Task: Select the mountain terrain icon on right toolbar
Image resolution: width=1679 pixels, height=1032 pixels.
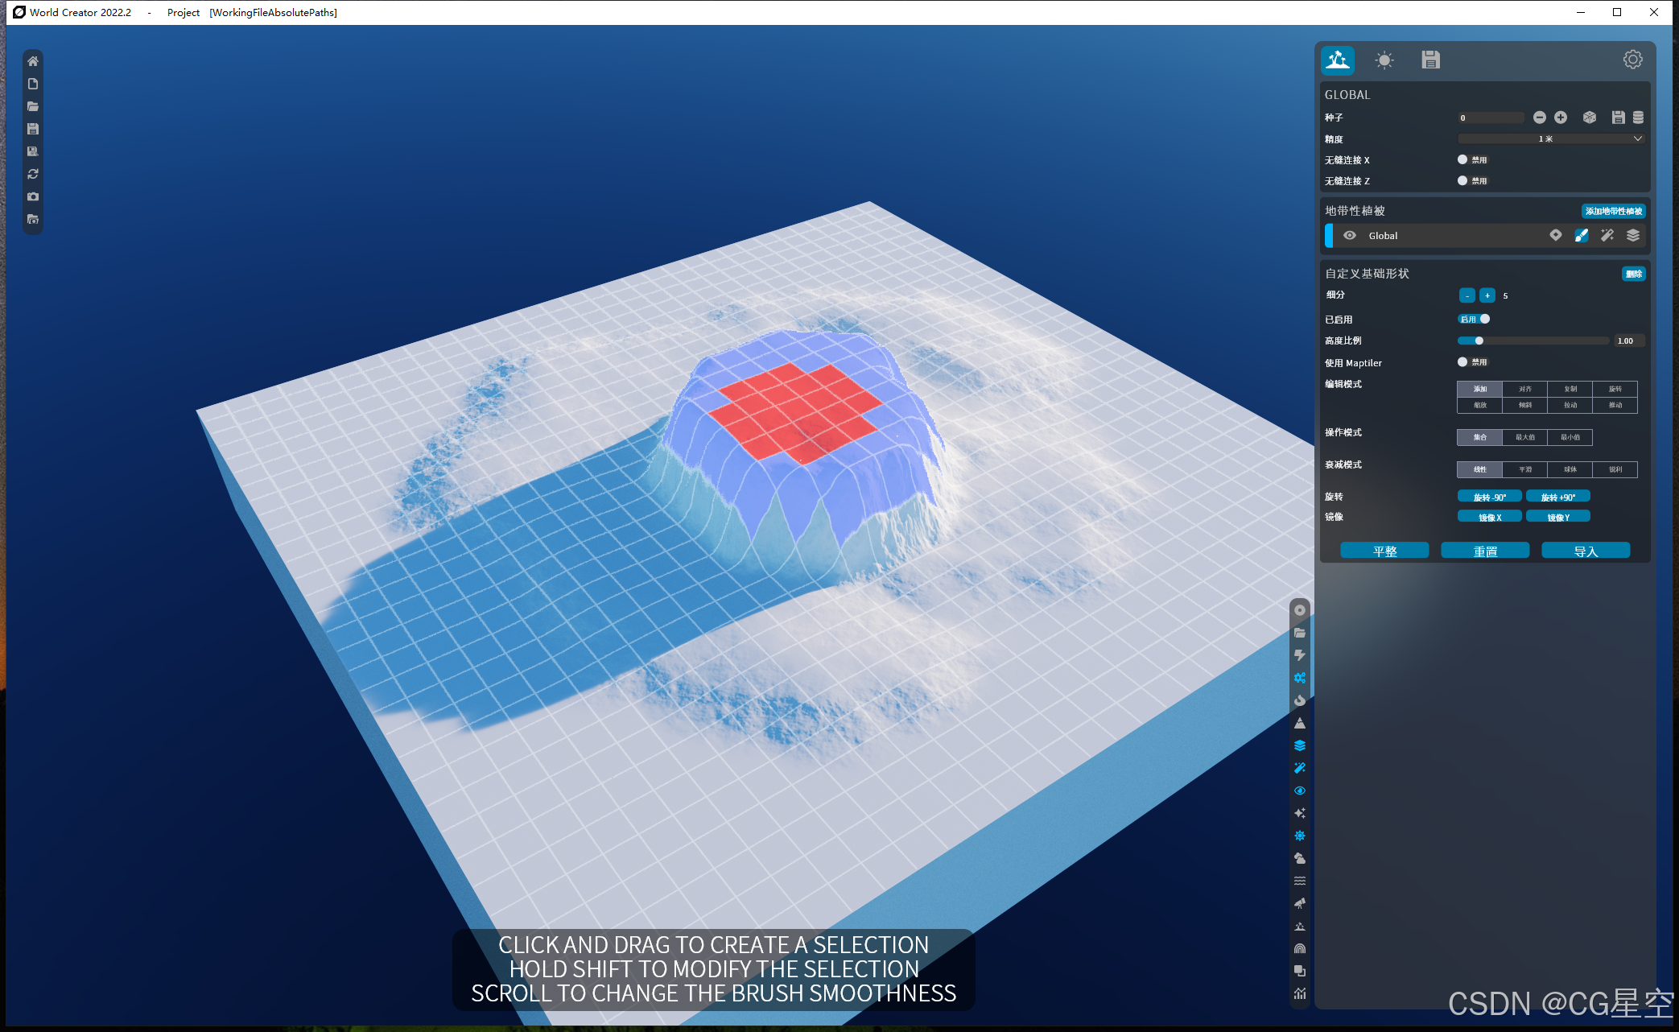Action: point(1301,723)
